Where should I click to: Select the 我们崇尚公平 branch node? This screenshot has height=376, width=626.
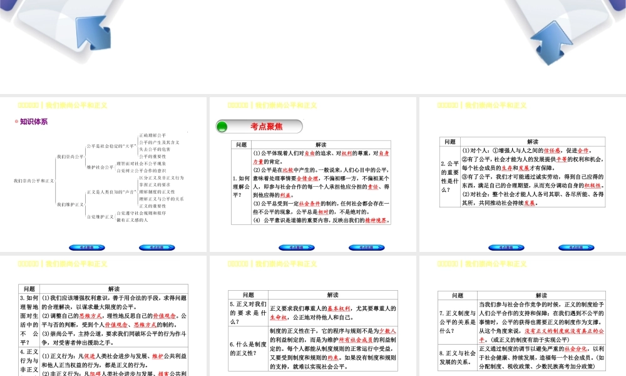tap(70, 157)
